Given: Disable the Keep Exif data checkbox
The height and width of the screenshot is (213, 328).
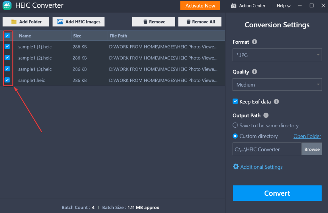Looking at the screenshot, I should [x=235, y=102].
